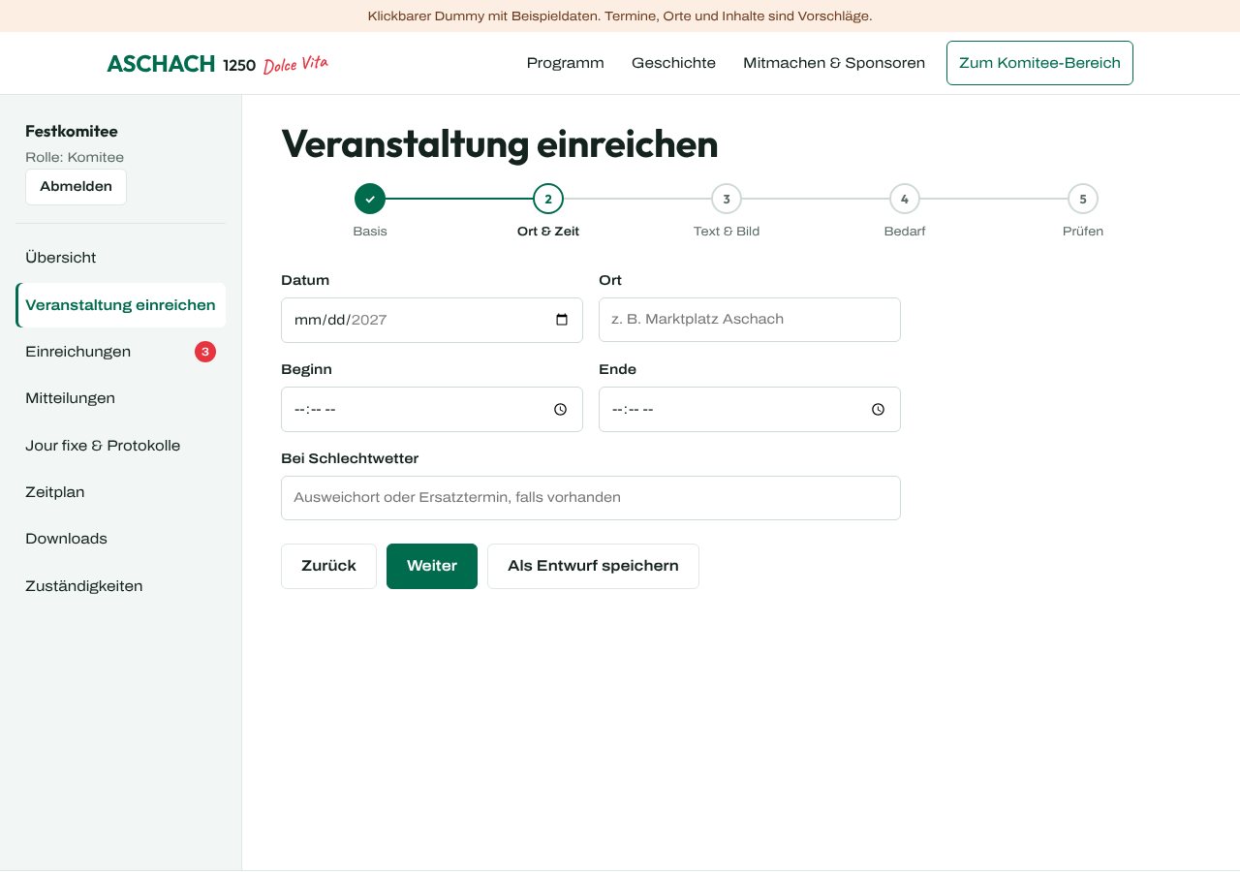The height and width of the screenshot is (872, 1240).
Task: Open Programm in the top navigation
Action: coord(566,63)
